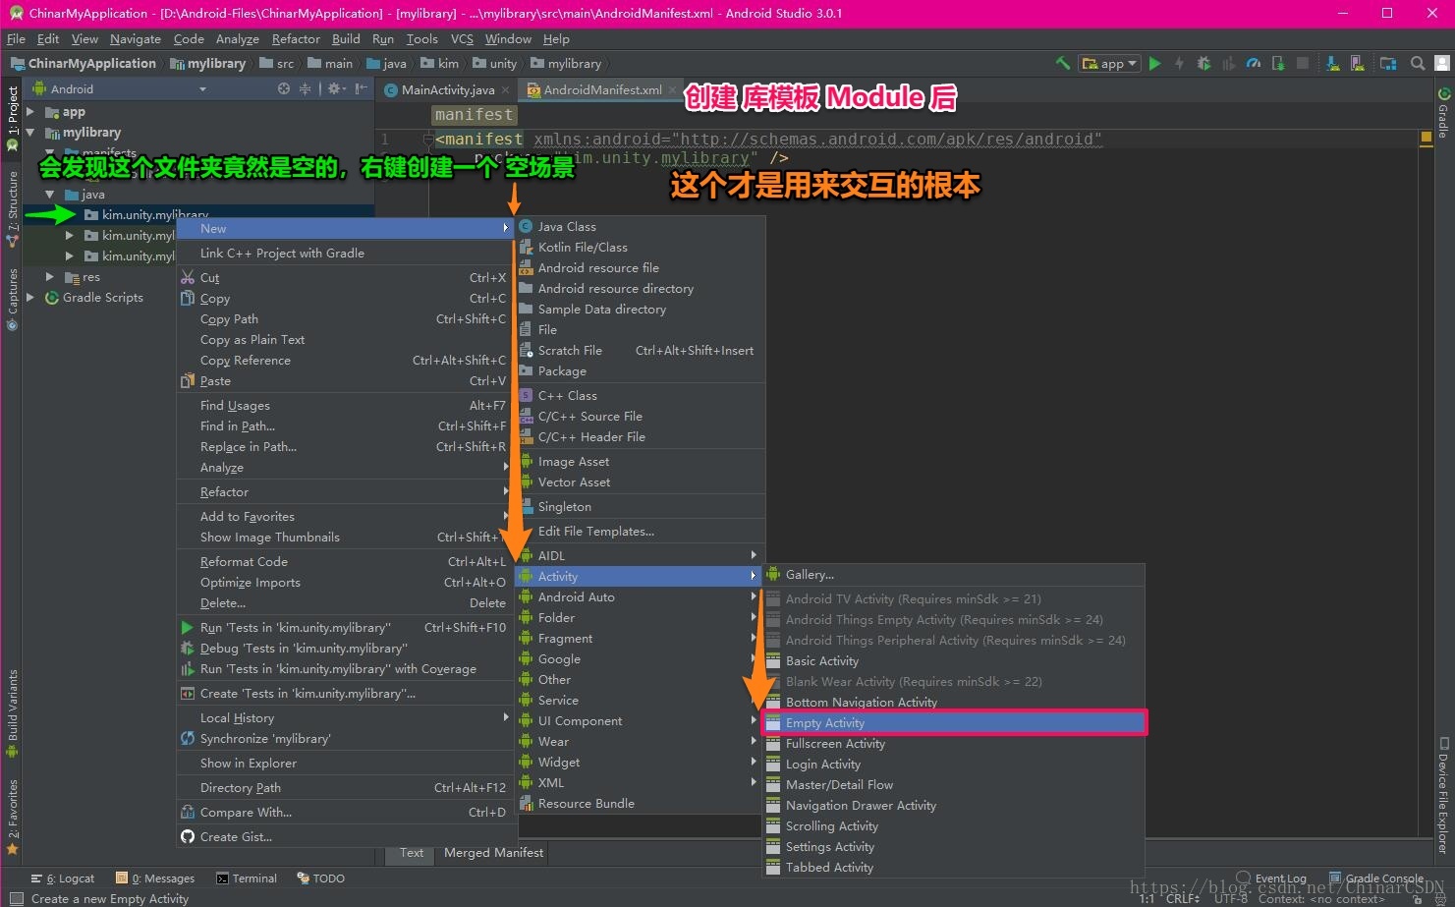The height and width of the screenshot is (907, 1455).
Task: Open the Build Variants tool window
Action: click(12, 712)
